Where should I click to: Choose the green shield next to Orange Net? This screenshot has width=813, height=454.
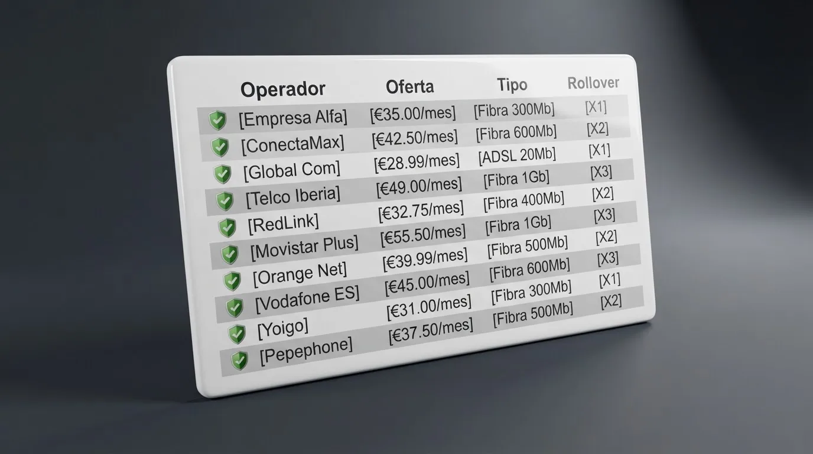(x=232, y=281)
